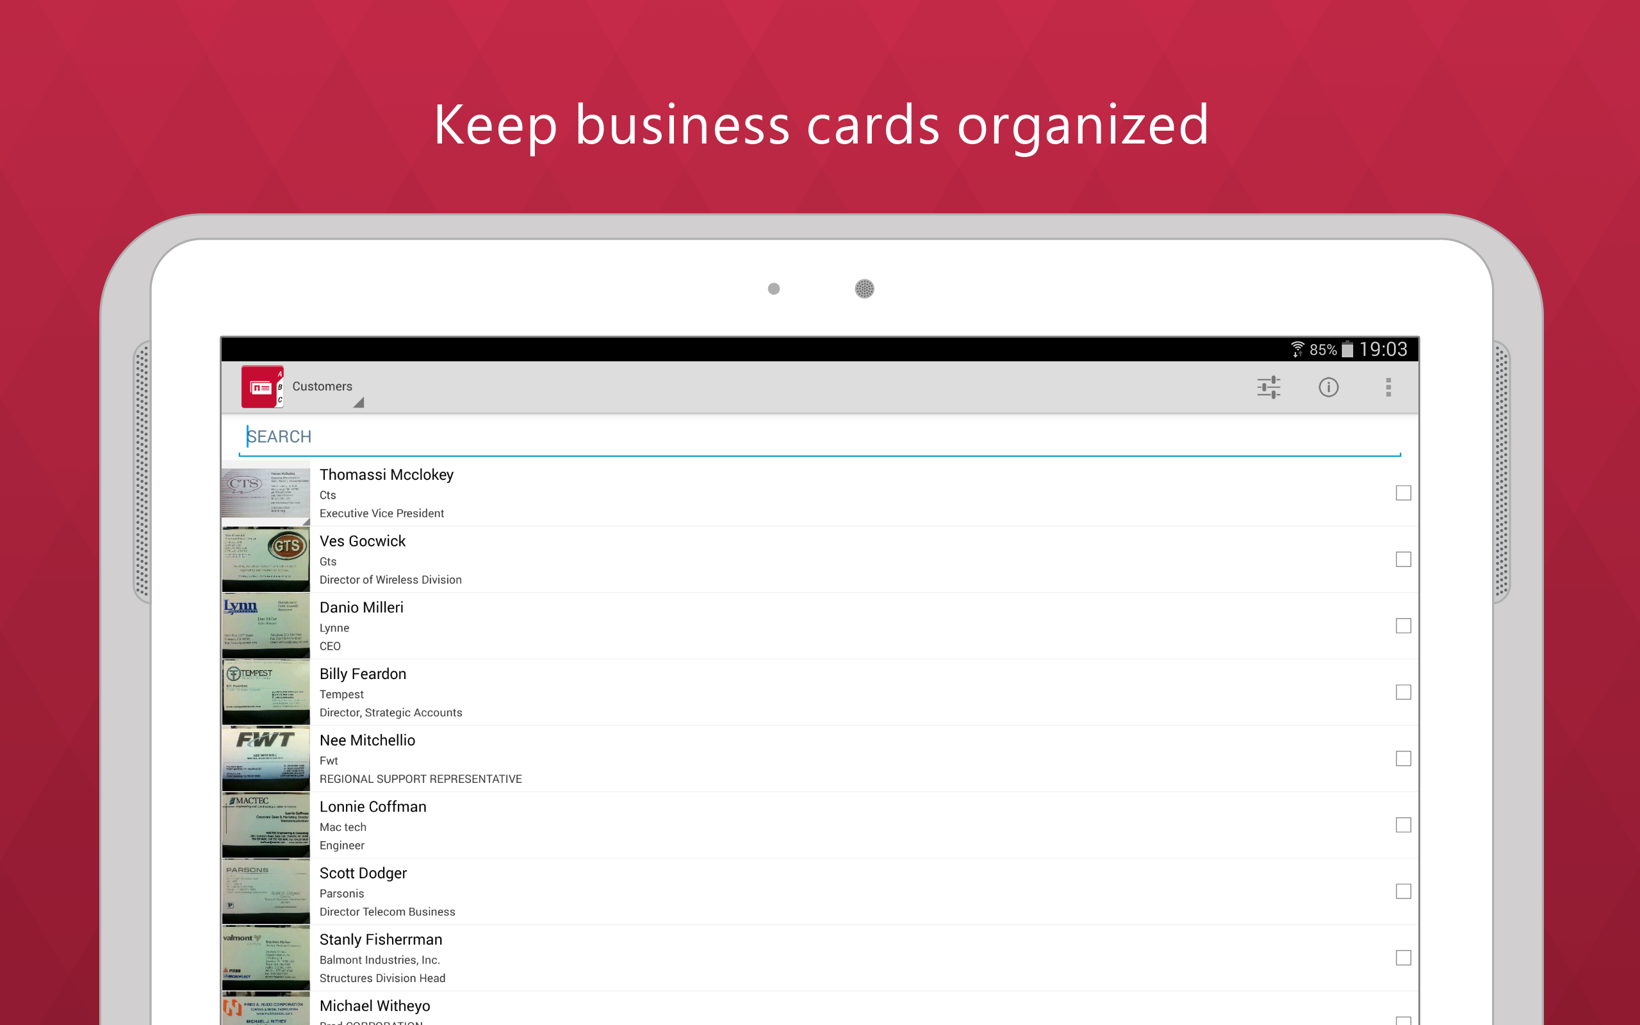Mark Stanly Fisherrman's checkbox
The width and height of the screenshot is (1640, 1025).
(1403, 958)
